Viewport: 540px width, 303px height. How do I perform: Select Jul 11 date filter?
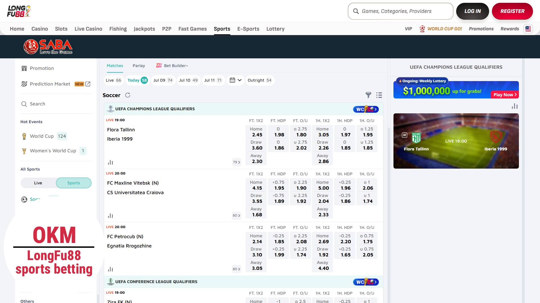pos(213,80)
